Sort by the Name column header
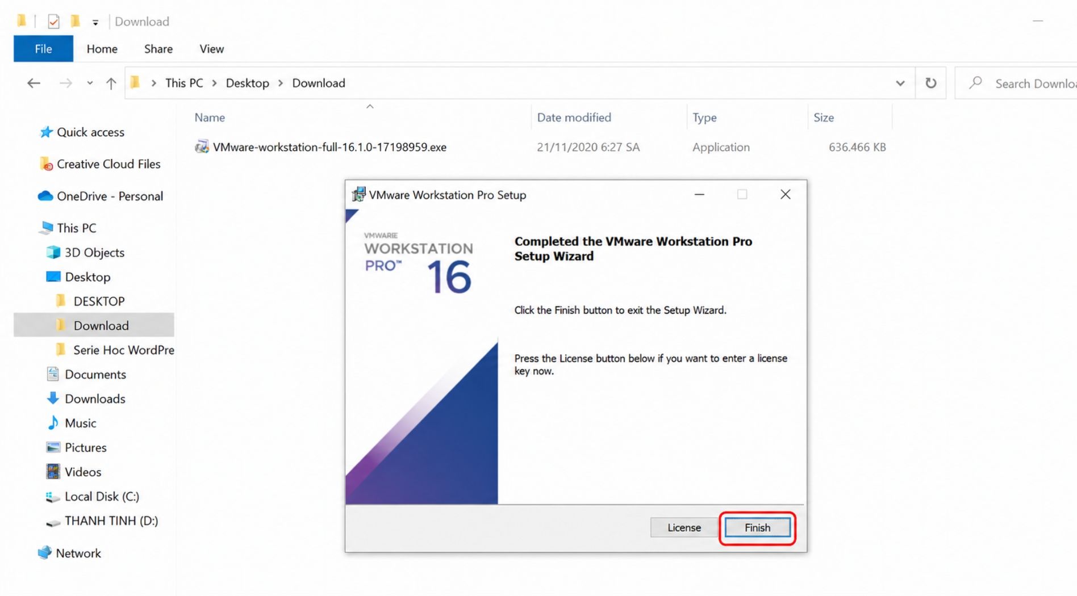Image resolution: width=1077 pixels, height=596 pixels. pyautogui.click(x=210, y=117)
